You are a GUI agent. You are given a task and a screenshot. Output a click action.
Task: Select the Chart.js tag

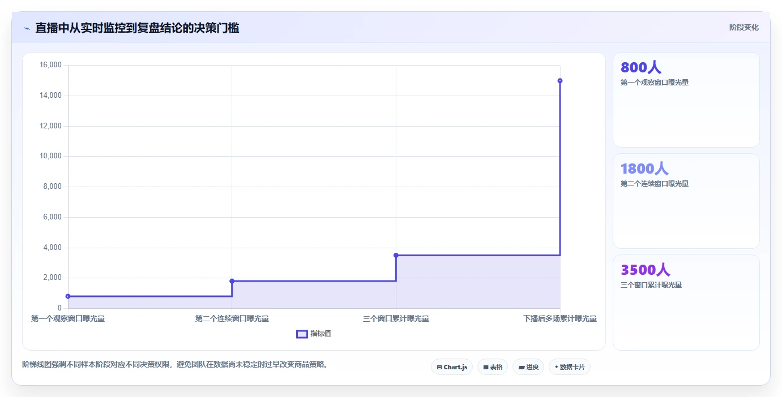pyautogui.click(x=452, y=367)
